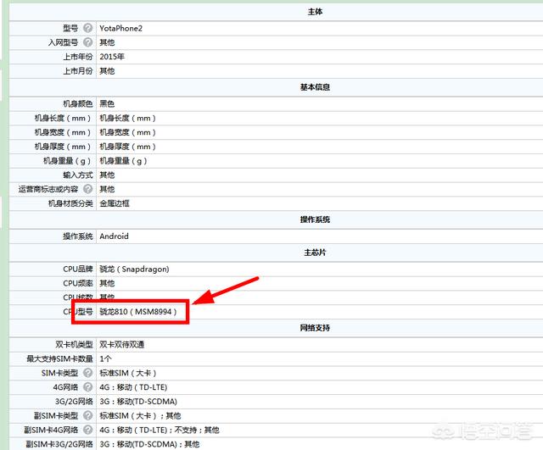543x450 pixels.
Task: Click the 骁龙 (Snapdragon) CPU brand value
Action: (134, 269)
